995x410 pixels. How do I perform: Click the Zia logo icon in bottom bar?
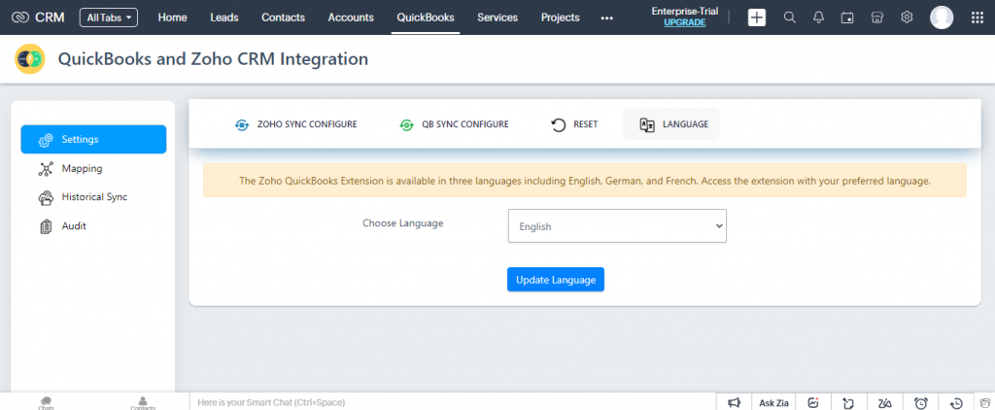[x=884, y=402]
